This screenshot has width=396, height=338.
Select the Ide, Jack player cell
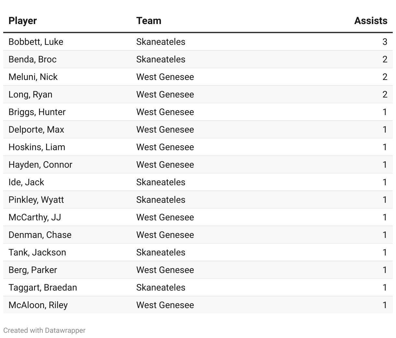(x=26, y=182)
